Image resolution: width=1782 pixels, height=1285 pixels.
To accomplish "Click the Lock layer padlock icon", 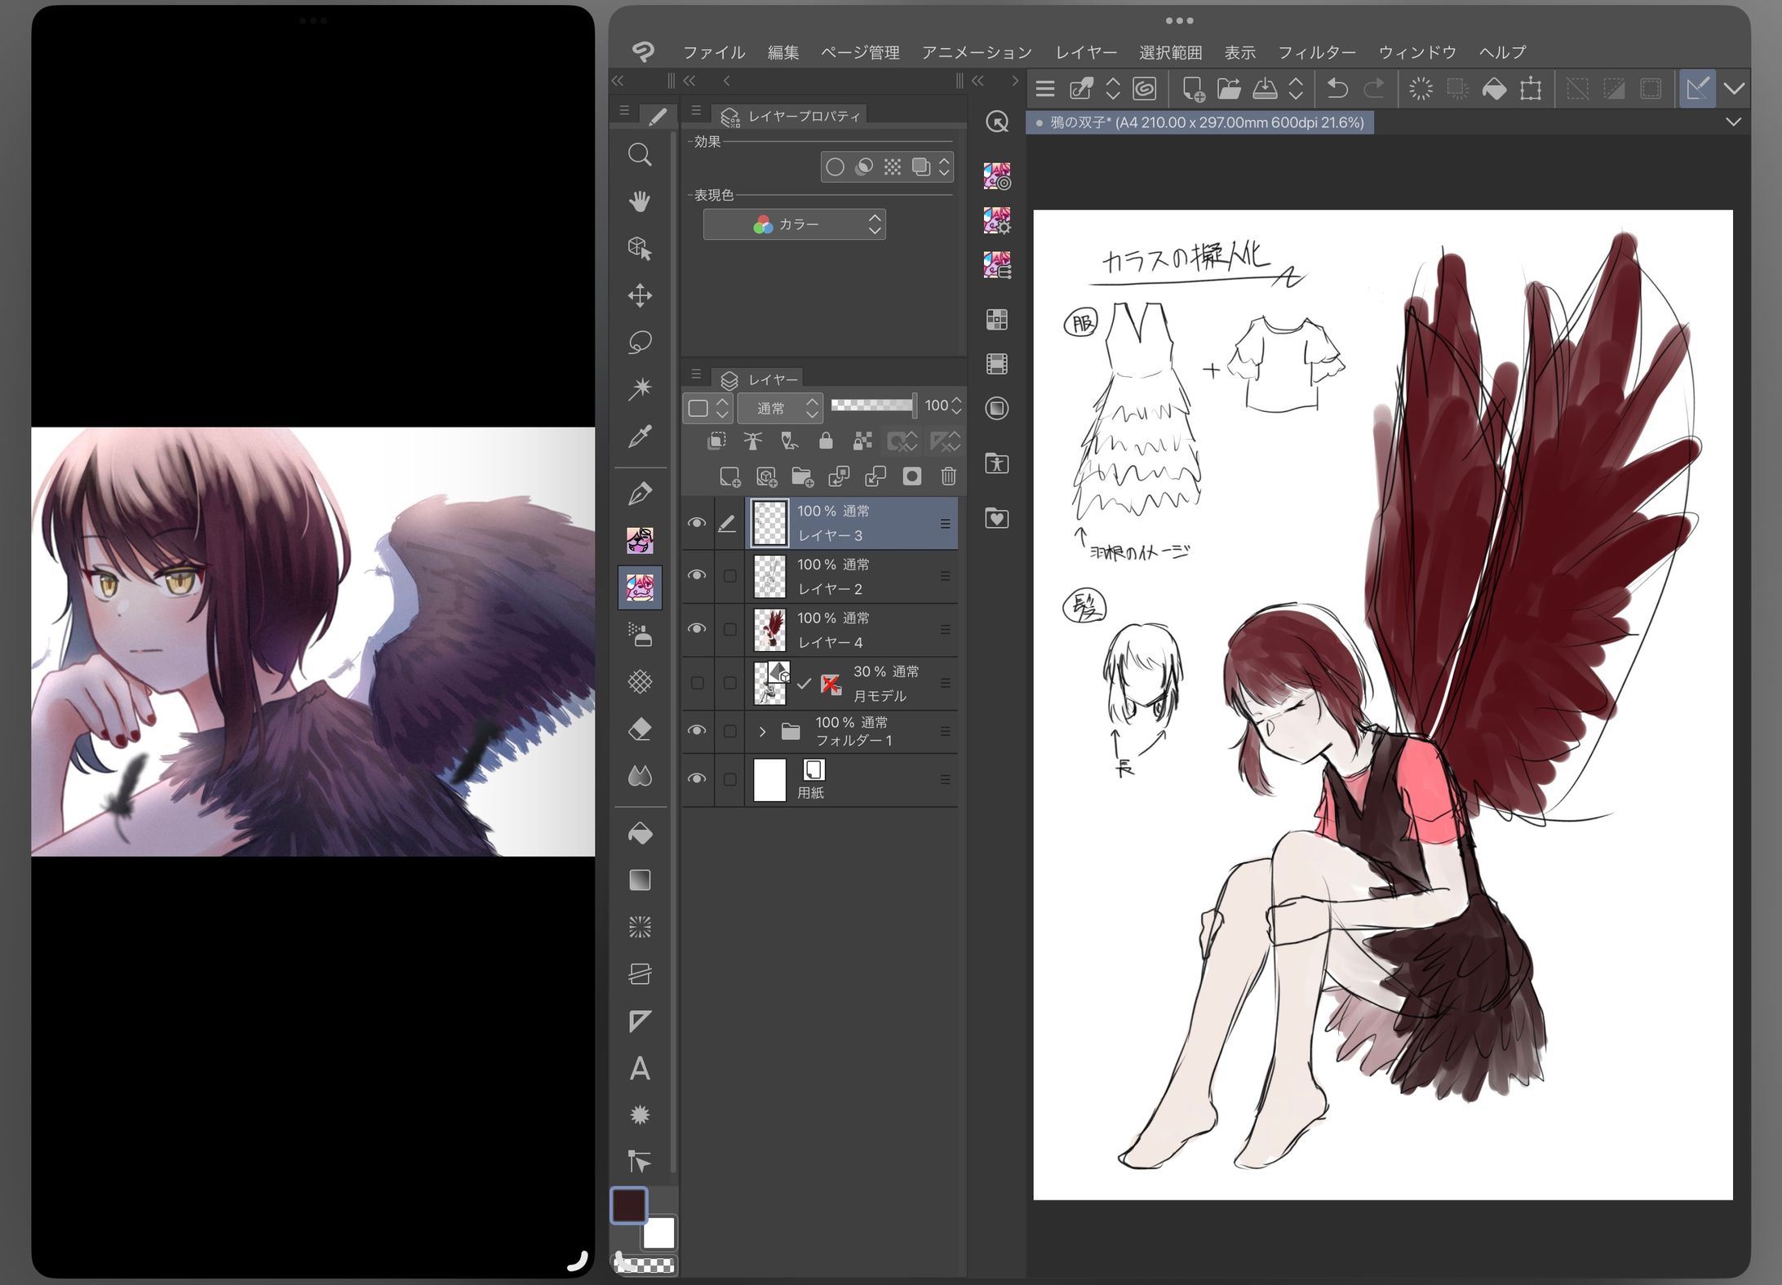I will click(x=826, y=441).
